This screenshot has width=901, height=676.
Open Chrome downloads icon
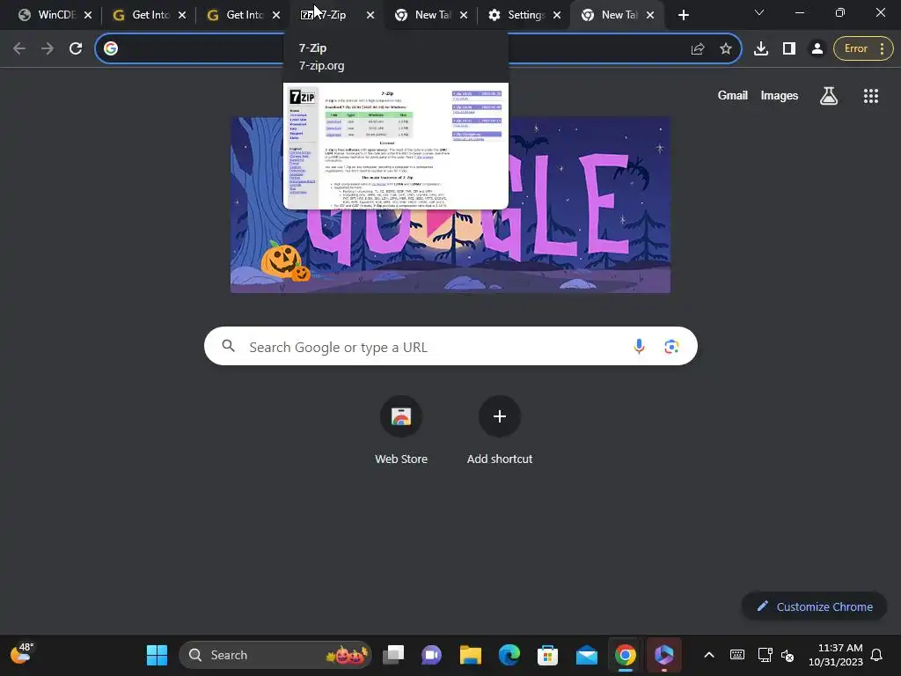point(761,48)
